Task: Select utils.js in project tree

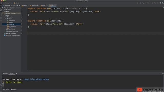Action: 10,28
